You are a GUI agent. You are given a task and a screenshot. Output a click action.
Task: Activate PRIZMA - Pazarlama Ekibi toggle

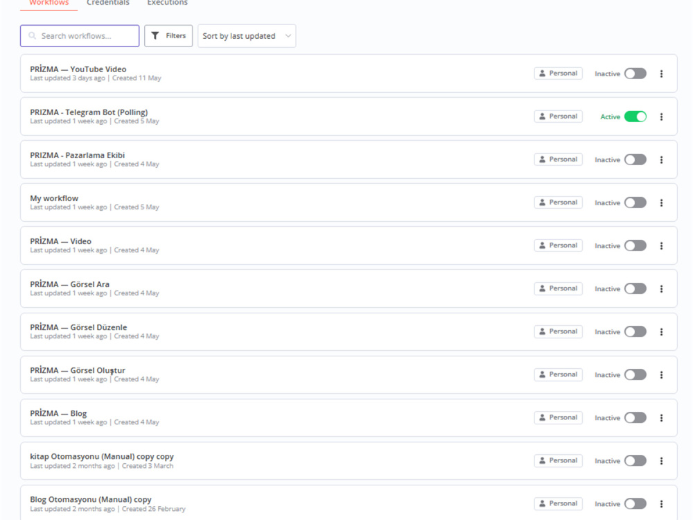click(635, 159)
